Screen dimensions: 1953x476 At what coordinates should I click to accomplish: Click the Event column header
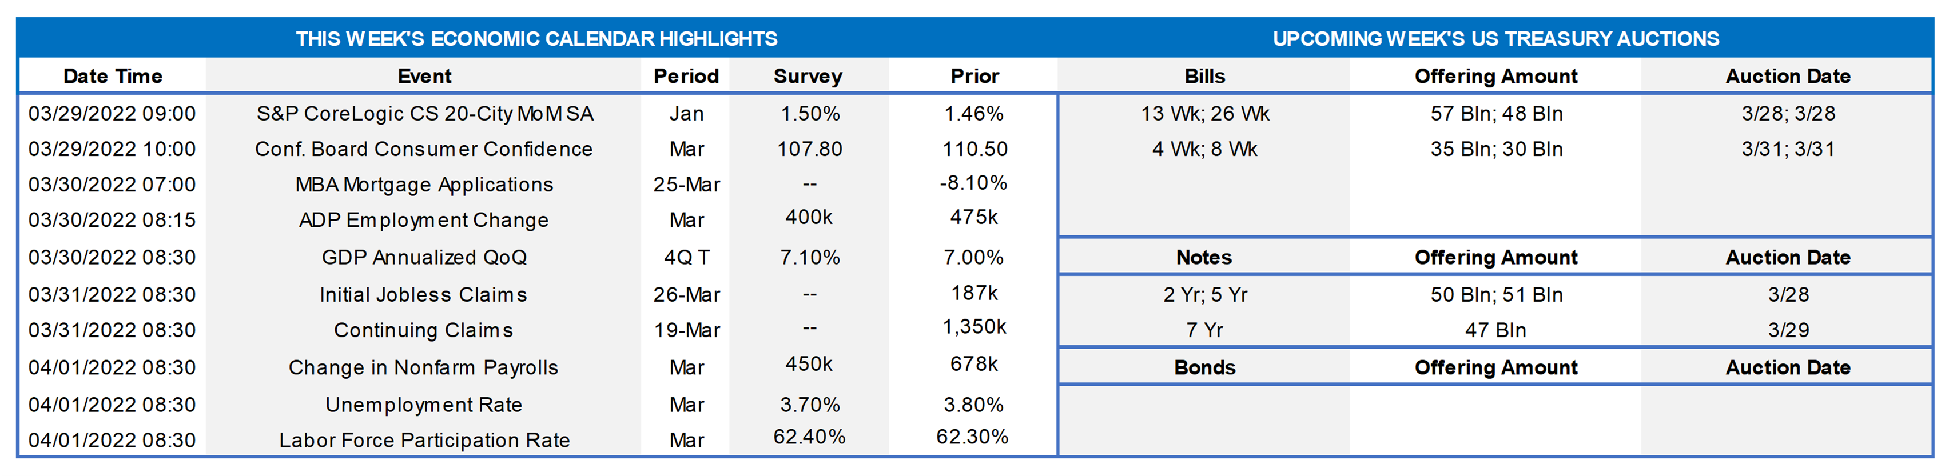pyautogui.click(x=424, y=76)
